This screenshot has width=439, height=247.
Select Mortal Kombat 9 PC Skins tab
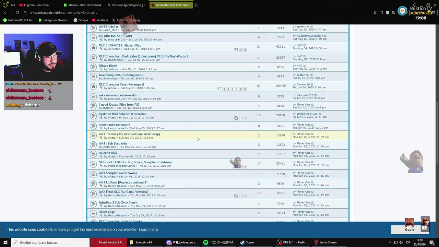click(x=170, y=5)
